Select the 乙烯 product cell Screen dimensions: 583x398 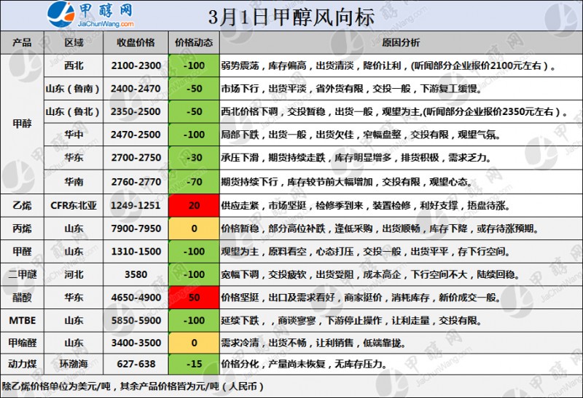[x=23, y=205]
